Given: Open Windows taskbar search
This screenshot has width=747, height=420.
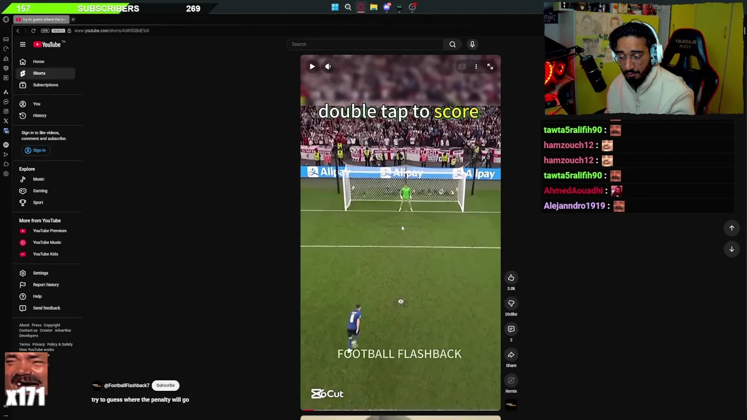Looking at the screenshot, I should click(x=348, y=8).
